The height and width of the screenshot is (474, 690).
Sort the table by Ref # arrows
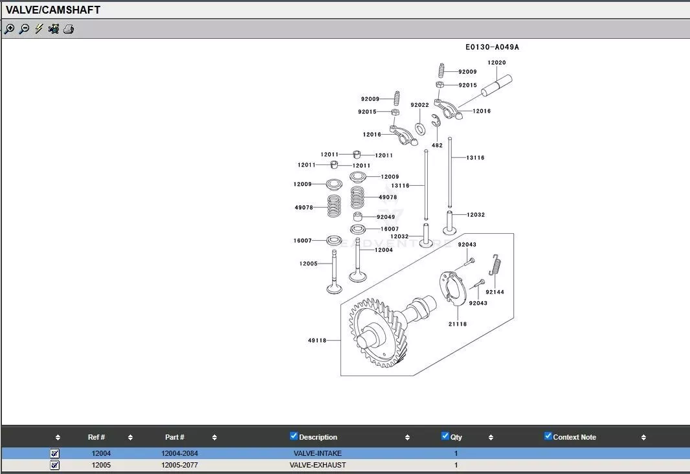coord(130,438)
